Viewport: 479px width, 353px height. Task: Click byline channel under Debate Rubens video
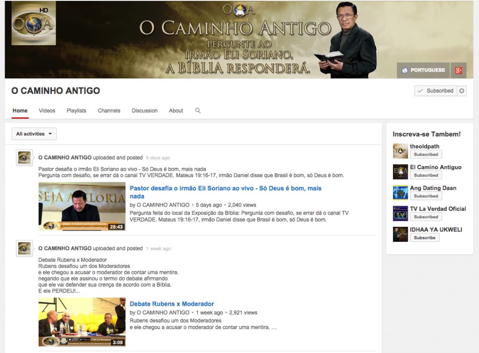pyautogui.click(x=163, y=313)
